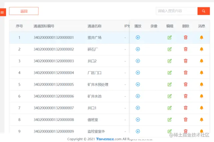
Task: Play channel 矿井水预处理 stream
Action: pos(138,84)
